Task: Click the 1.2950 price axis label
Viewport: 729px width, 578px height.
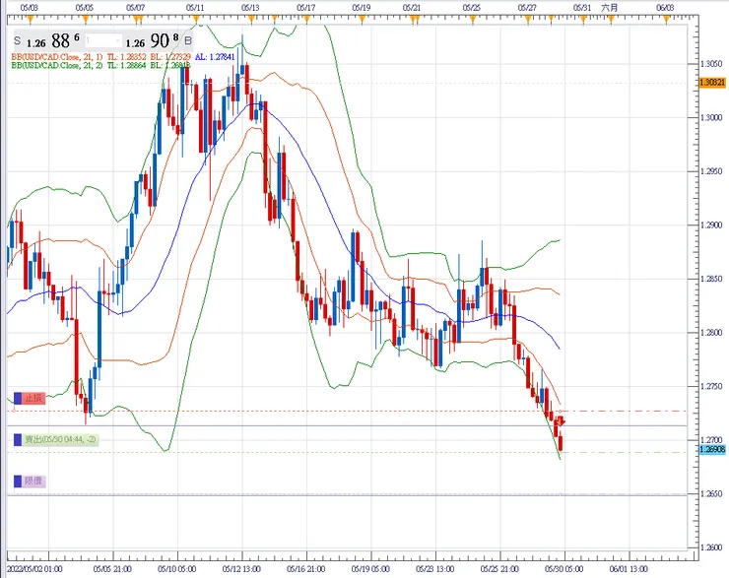Action: [711, 171]
